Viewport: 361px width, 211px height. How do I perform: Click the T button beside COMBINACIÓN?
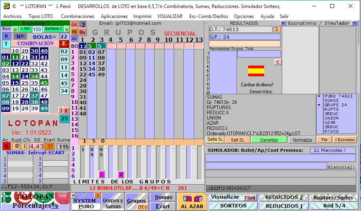coord(6,44)
